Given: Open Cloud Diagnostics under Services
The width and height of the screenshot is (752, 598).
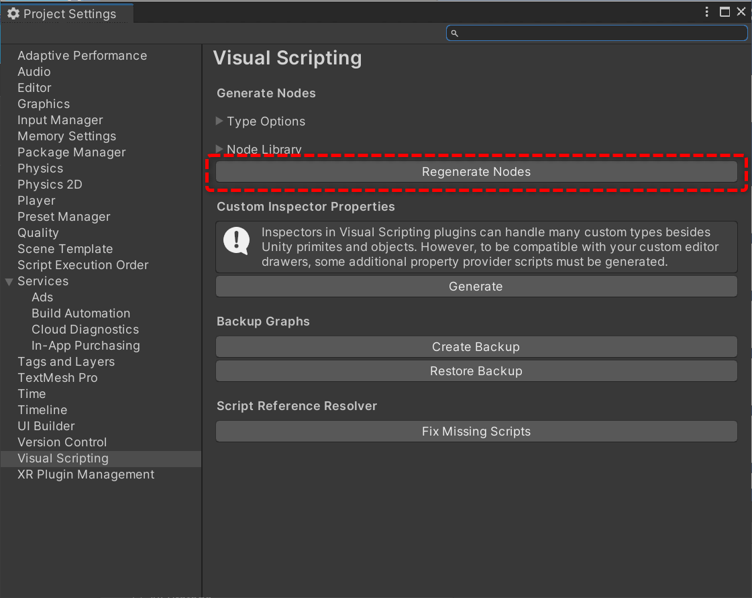Looking at the screenshot, I should (85, 330).
